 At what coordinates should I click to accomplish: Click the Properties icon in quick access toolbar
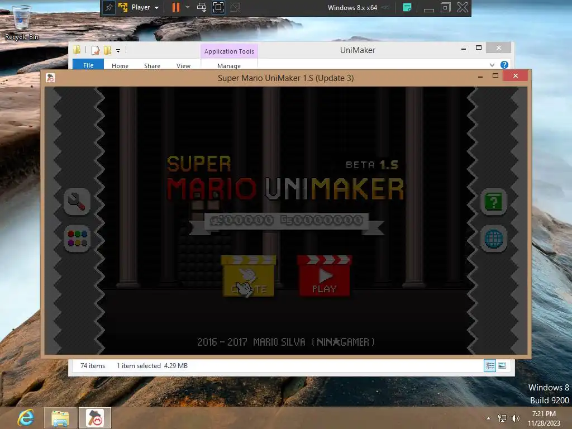point(96,50)
